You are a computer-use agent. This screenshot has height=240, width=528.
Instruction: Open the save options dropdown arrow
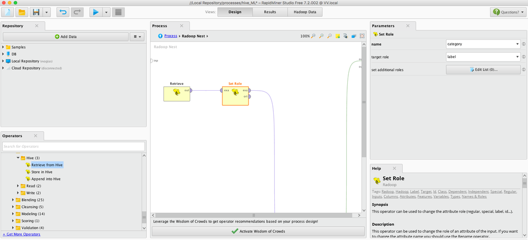point(47,12)
